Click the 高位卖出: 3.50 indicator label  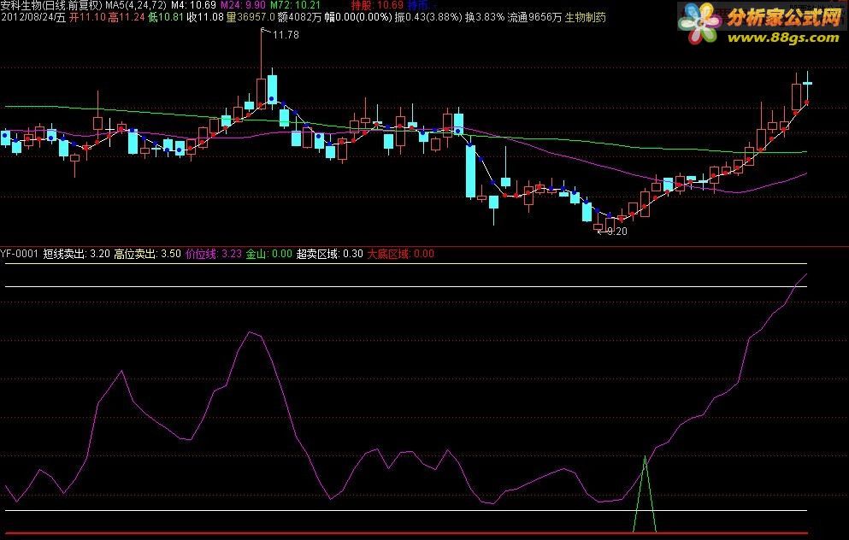tap(147, 254)
